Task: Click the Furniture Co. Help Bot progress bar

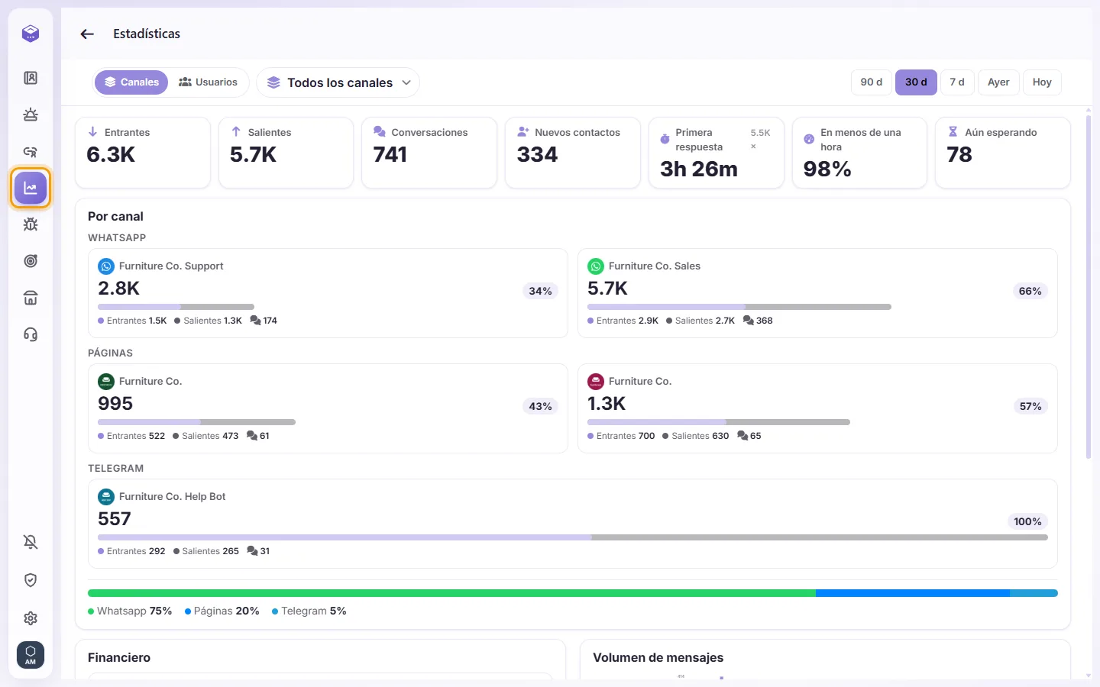Action: [x=573, y=537]
